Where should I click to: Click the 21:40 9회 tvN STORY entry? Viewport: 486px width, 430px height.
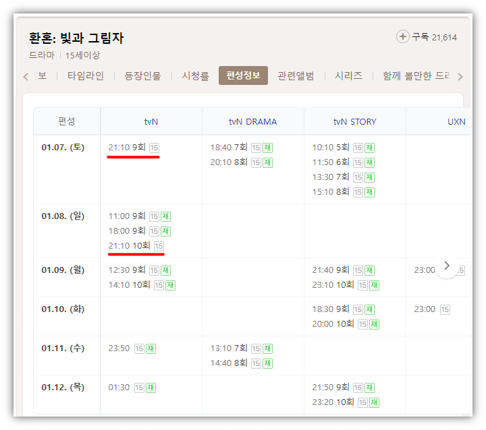[x=344, y=270]
